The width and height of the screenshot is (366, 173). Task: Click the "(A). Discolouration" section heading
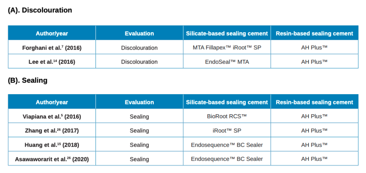point(40,10)
